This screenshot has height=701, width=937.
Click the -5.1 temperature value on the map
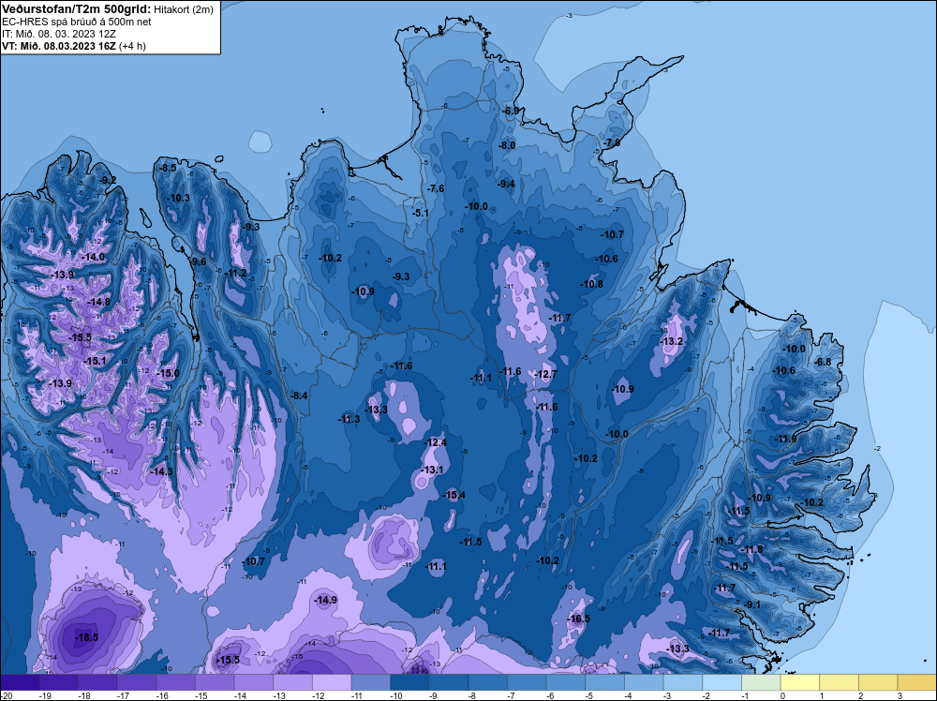420,213
